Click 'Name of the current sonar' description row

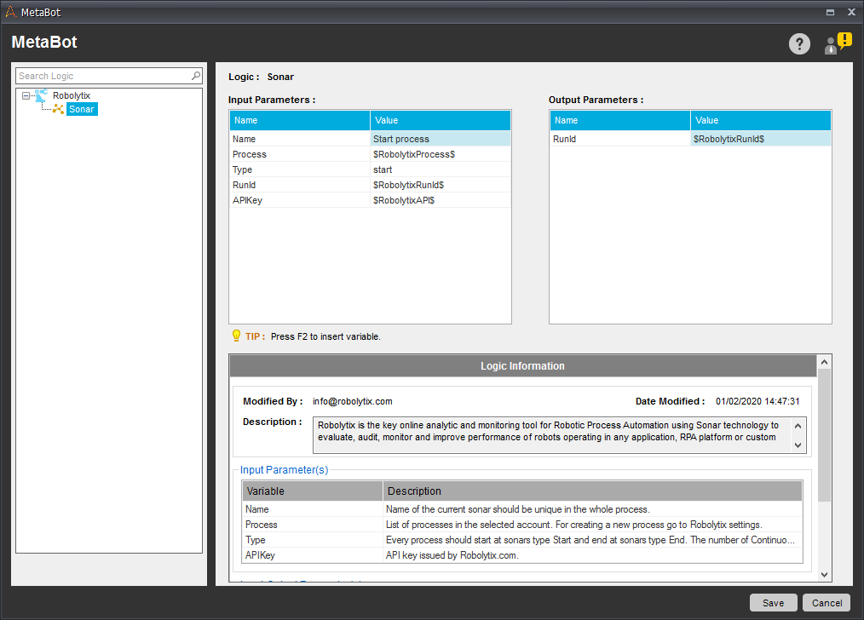tap(592, 509)
